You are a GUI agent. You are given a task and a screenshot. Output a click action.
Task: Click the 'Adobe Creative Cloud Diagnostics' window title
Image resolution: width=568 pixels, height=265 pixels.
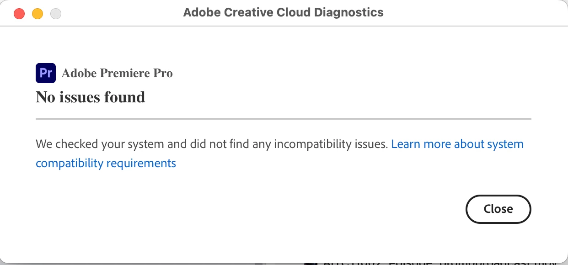coord(283,12)
